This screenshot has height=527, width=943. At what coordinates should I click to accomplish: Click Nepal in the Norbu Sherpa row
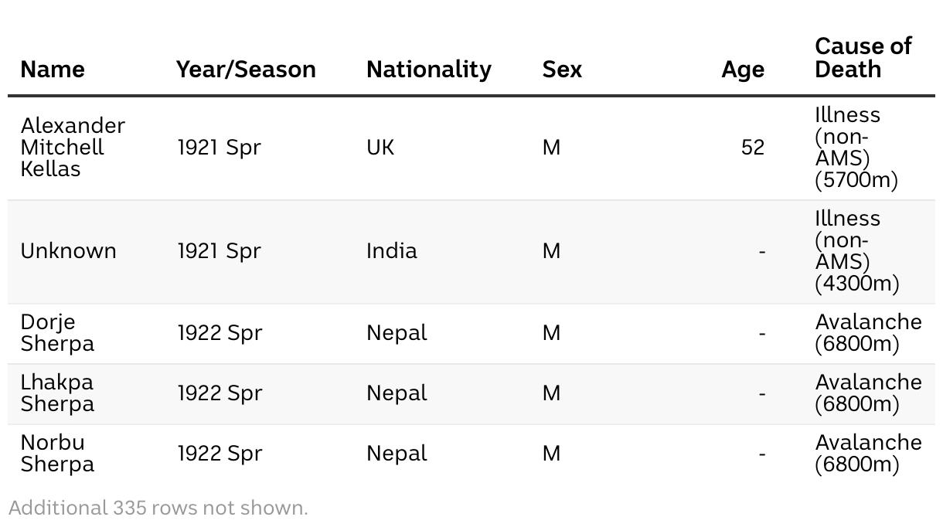point(397,453)
